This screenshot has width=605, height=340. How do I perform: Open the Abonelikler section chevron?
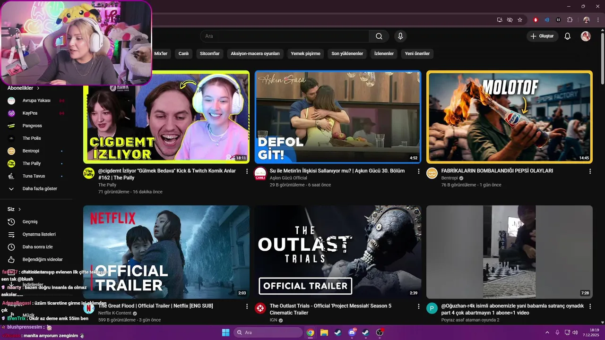38,88
